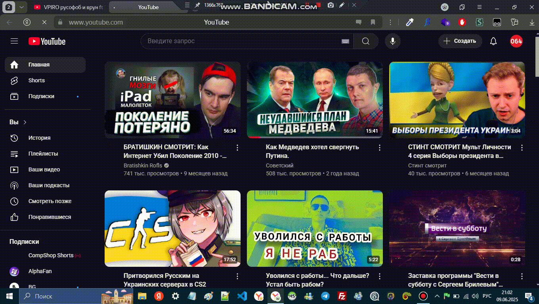This screenshot has height=304, width=539.
Task: Open options for Притворился Русским video
Action: coord(237,276)
